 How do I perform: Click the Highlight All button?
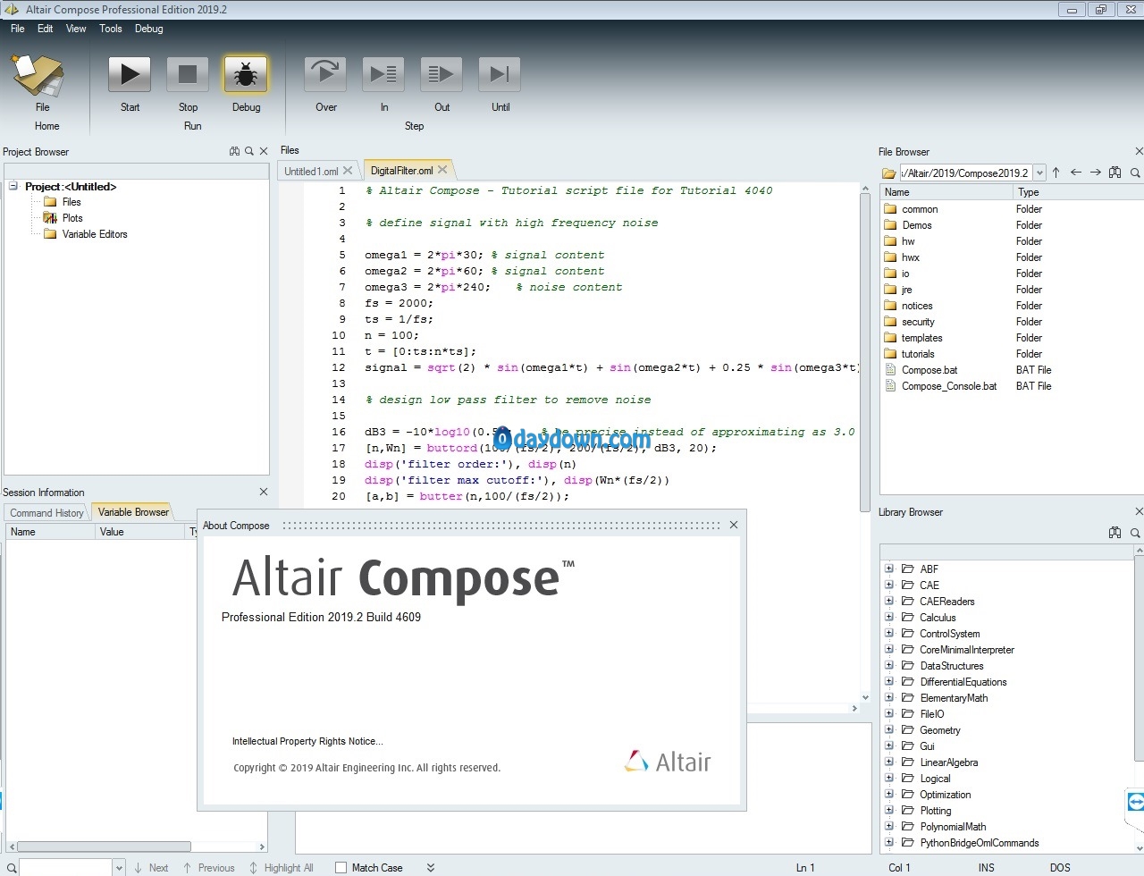281,868
